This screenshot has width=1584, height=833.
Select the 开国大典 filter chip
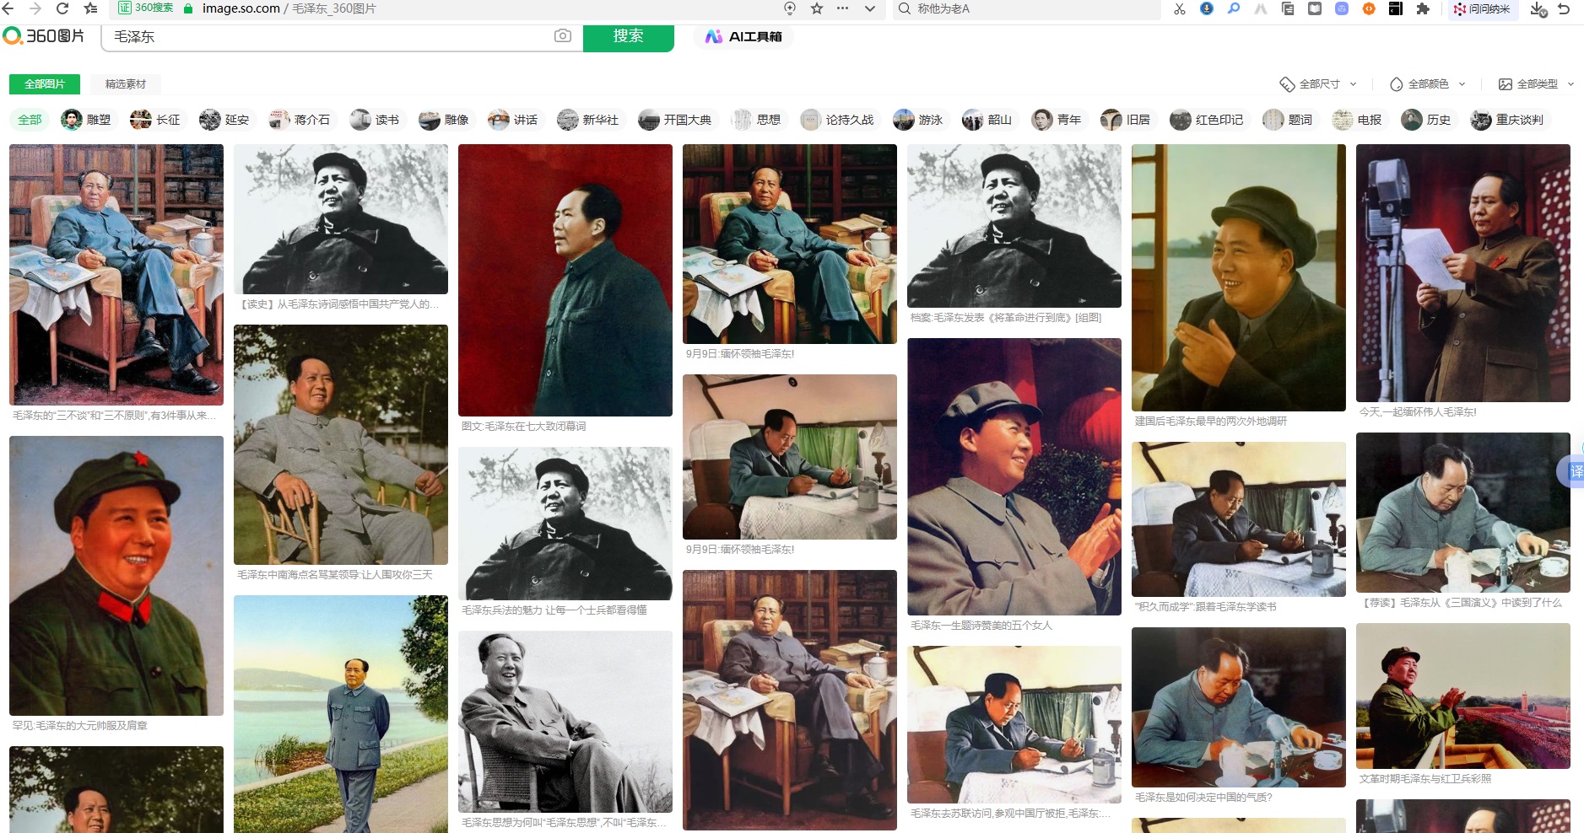(x=675, y=120)
